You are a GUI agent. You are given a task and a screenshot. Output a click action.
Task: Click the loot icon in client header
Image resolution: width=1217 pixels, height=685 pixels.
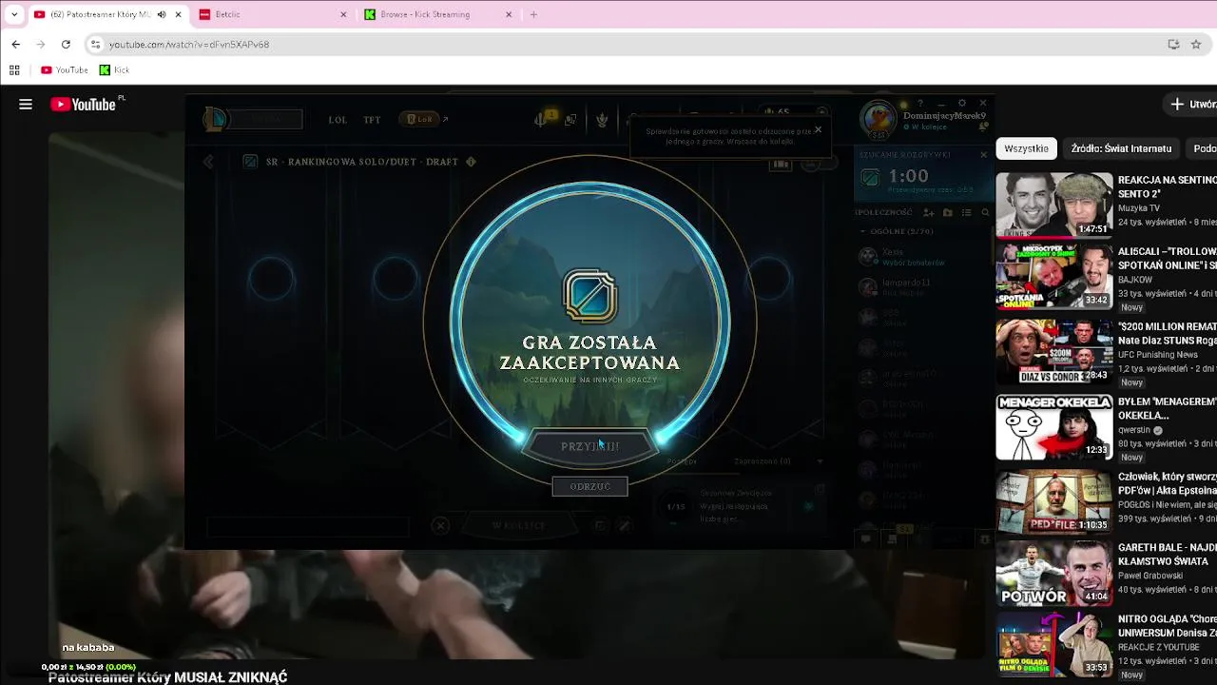(570, 120)
